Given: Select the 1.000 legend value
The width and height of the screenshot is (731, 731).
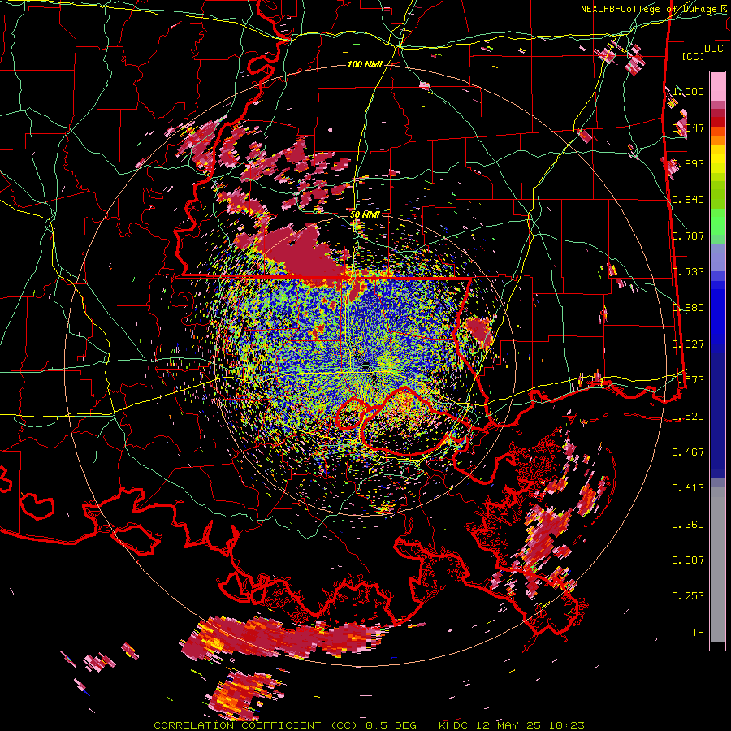Looking at the screenshot, I should (x=688, y=91).
